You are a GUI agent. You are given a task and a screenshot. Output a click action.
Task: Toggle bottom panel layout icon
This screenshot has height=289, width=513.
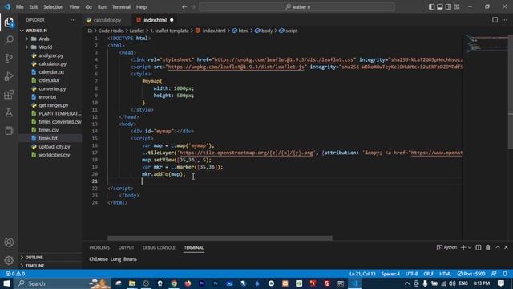pos(440,6)
